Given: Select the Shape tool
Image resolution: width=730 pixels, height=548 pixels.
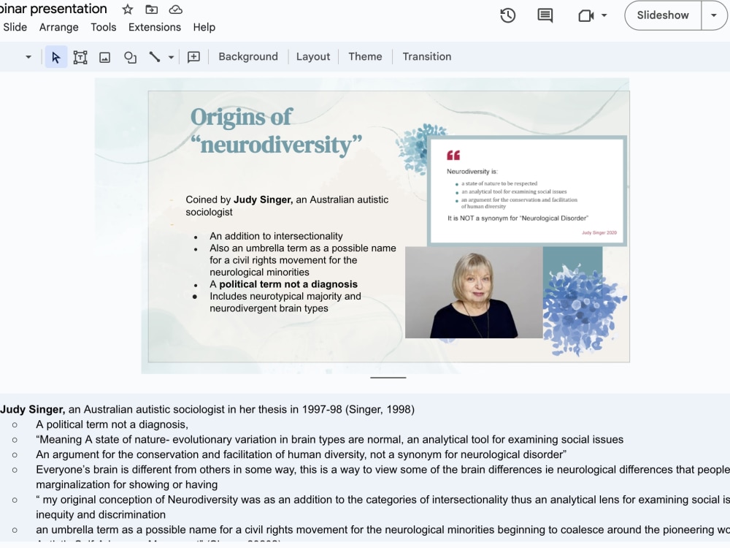Looking at the screenshot, I should (x=129, y=56).
